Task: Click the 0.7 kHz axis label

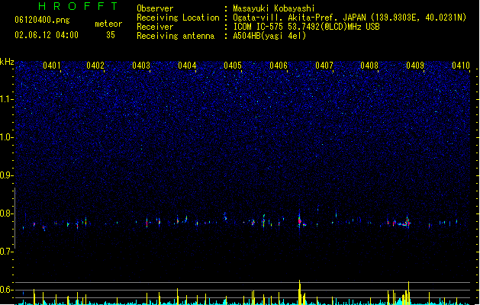Action: click(x=7, y=252)
